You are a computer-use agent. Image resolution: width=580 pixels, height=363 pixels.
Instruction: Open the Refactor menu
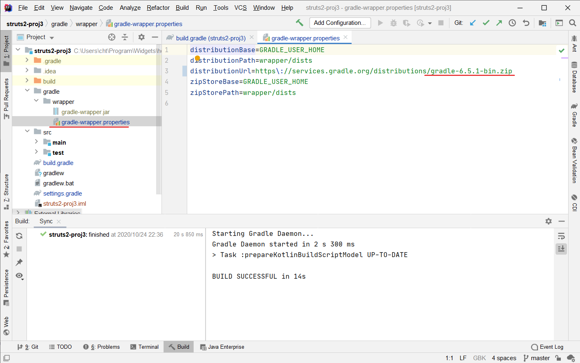158,7
